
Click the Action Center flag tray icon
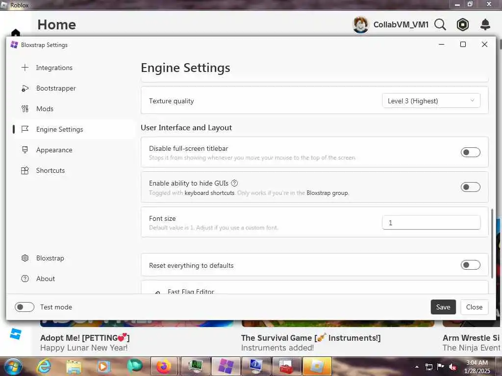tap(441, 366)
